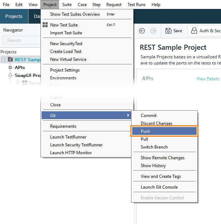Open the Test Runs menu
Image resolution: width=221 pixels, height=224 pixels.
pyautogui.click(x=136, y=5)
